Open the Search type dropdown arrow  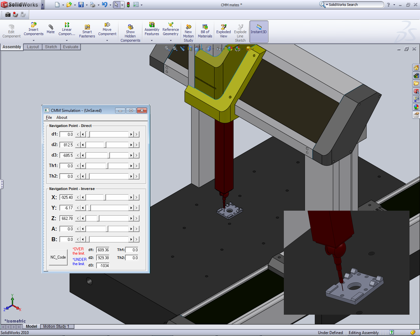click(327, 5)
